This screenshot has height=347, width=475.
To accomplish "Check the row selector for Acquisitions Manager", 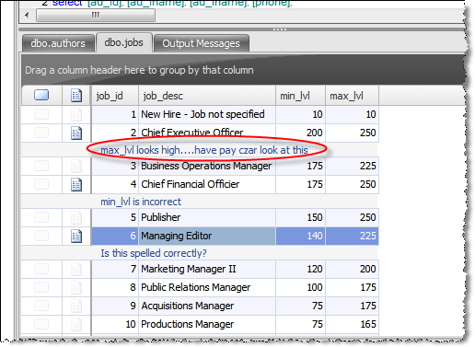I will coord(41,306).
